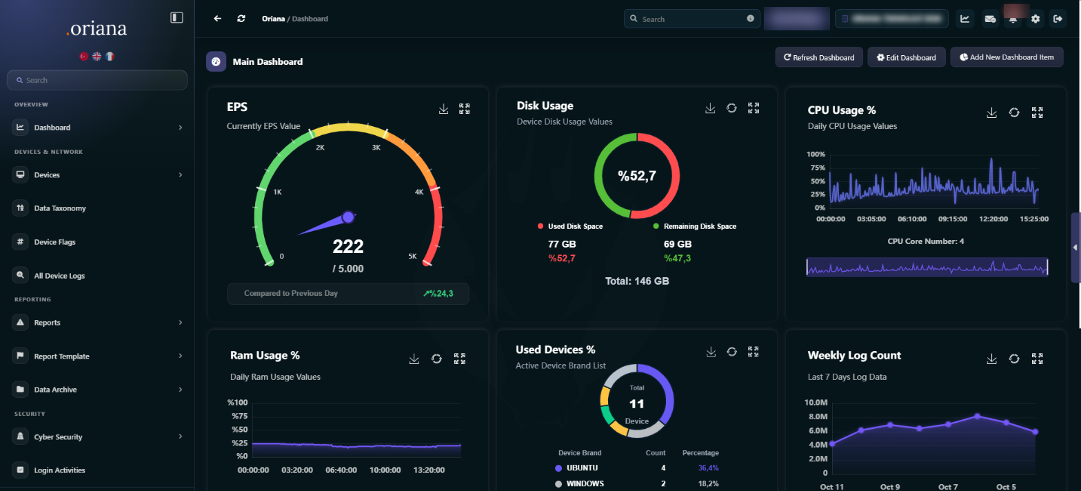The image size is (1081, 491).
Task: Refresh the Weekly Log Count widget
Action: click(x=1014, y=359)
